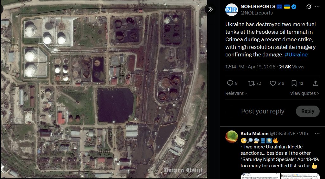The width and height of the screenshot is (325, 179).
Task: Click the tweet text about Feodosia oil terminal
Action: click(x=270, y=39)
